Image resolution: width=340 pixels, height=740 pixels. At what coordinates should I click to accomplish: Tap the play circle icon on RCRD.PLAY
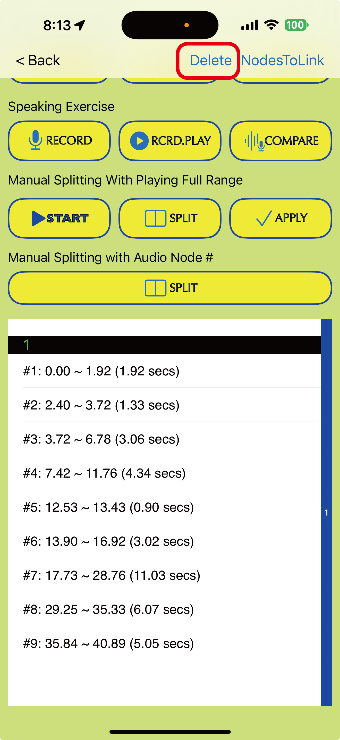[x=139, y=141]
